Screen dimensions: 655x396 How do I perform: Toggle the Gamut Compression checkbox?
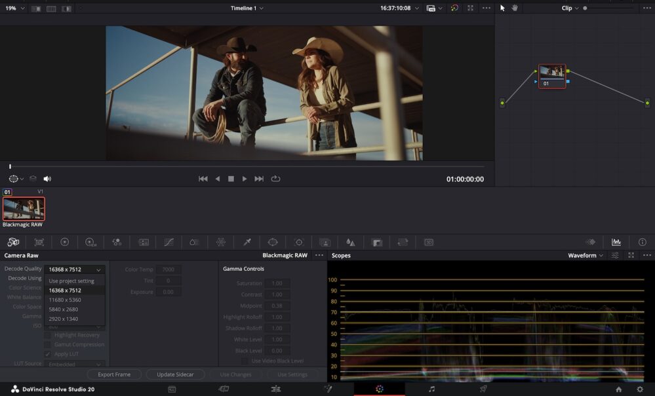(x=48, y=345)
